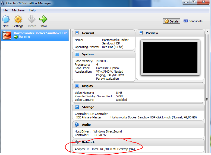The image size is (211, 155).
Task: Click processors count value '4'
Action: click(97, 64)
